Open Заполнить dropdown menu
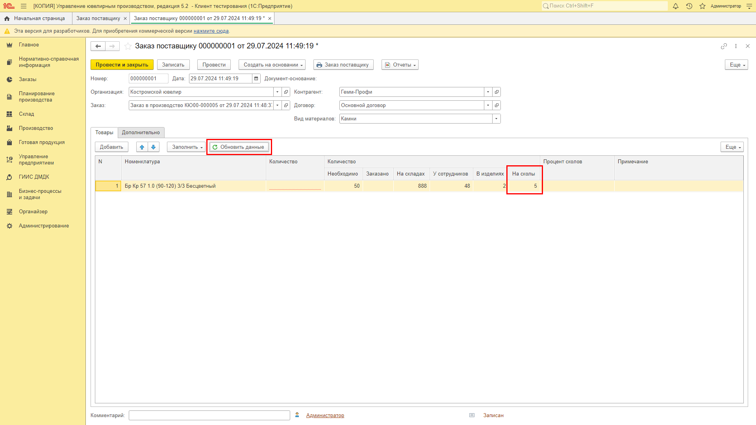 tap(186, 147)
